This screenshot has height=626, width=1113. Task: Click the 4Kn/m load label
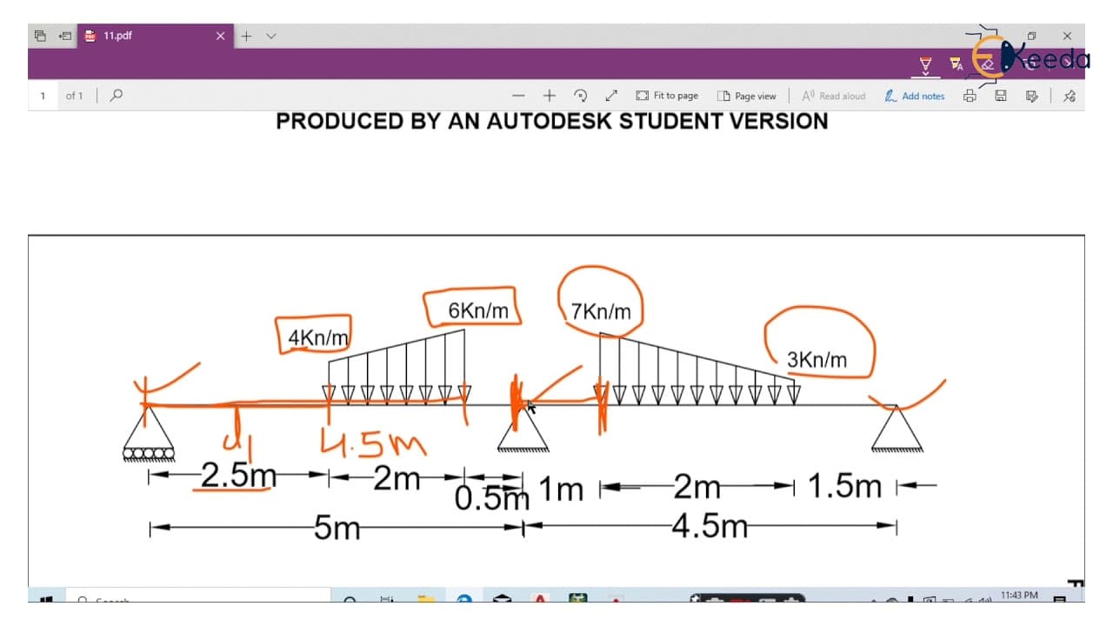[x=318, y=338]
